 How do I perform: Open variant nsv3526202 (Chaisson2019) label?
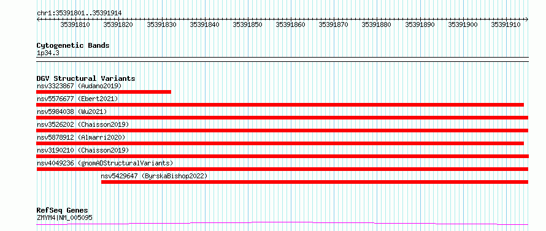[83, 124]
